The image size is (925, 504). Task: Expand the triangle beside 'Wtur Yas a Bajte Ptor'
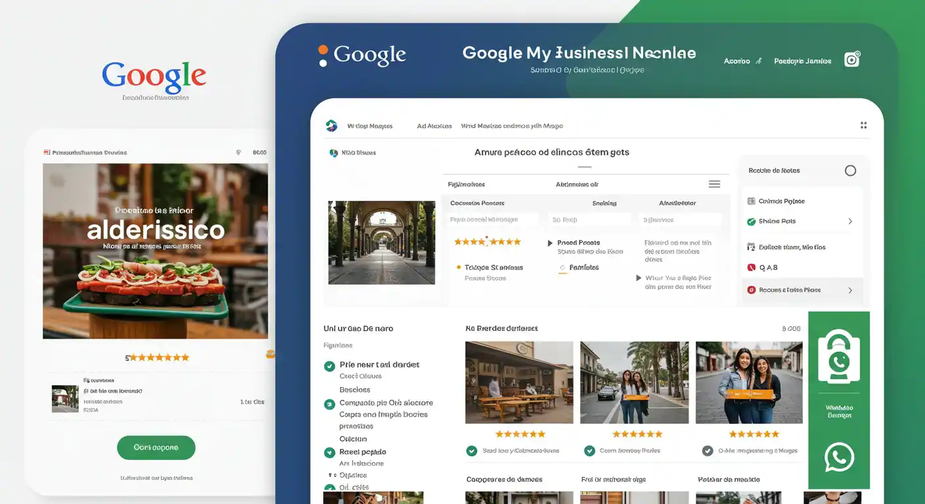[x=639, y=278]
